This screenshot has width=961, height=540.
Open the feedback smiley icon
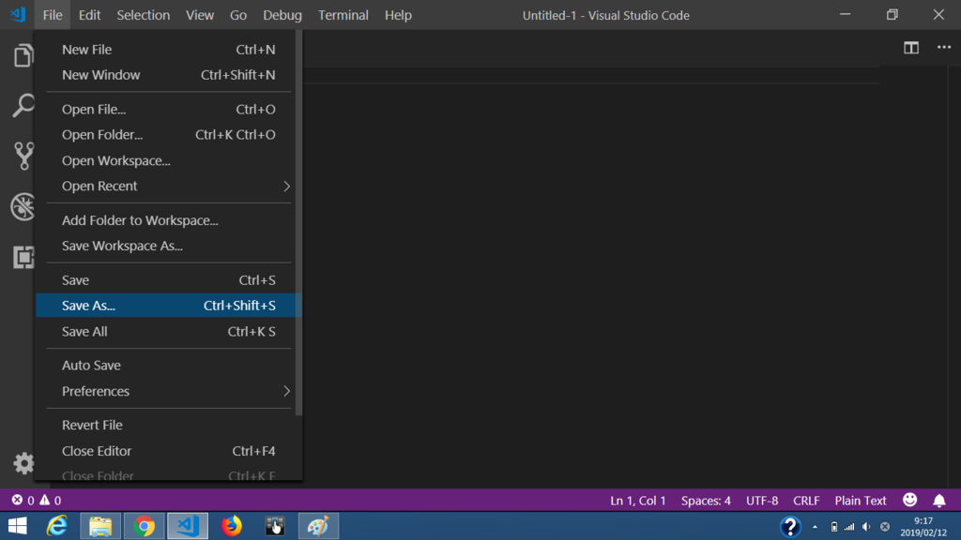pos(910,500)
